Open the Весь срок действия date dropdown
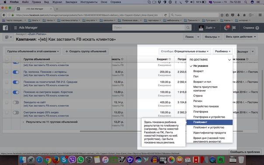This screenshot has height=165, width=264. point(241,37)
